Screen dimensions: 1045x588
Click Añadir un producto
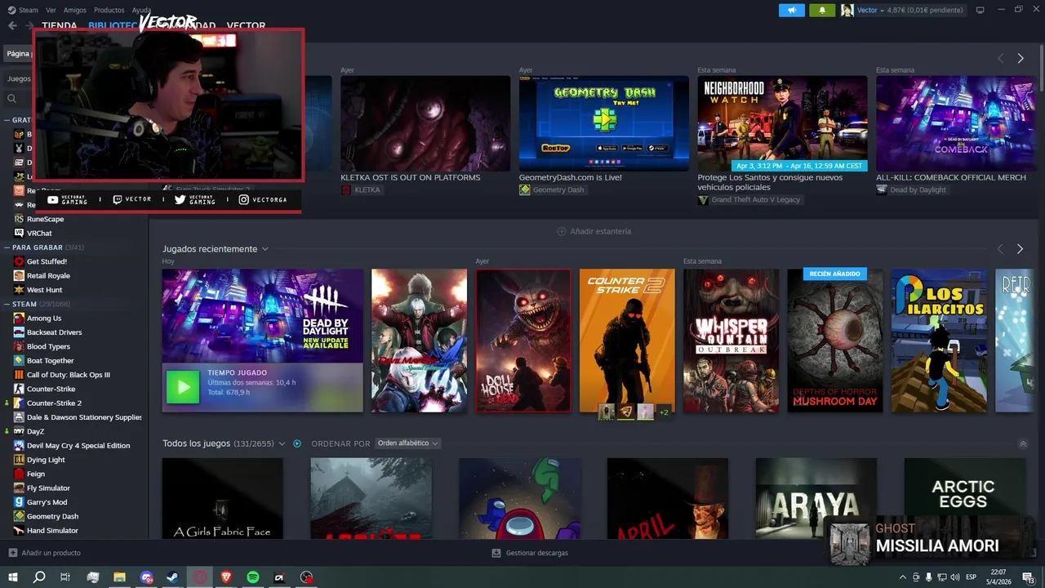pos(51,553)
